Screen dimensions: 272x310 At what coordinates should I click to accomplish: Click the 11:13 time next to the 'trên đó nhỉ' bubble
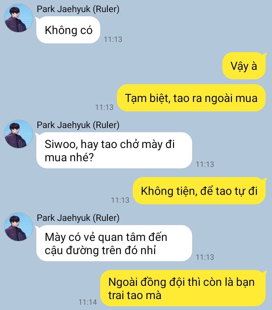tap(205, 257)
